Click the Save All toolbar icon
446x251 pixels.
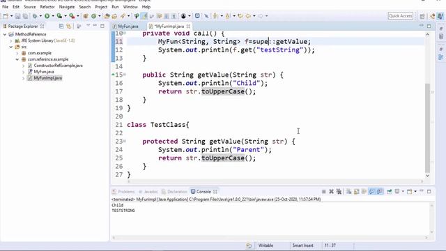pyautogui.click(x=25, y=16)
